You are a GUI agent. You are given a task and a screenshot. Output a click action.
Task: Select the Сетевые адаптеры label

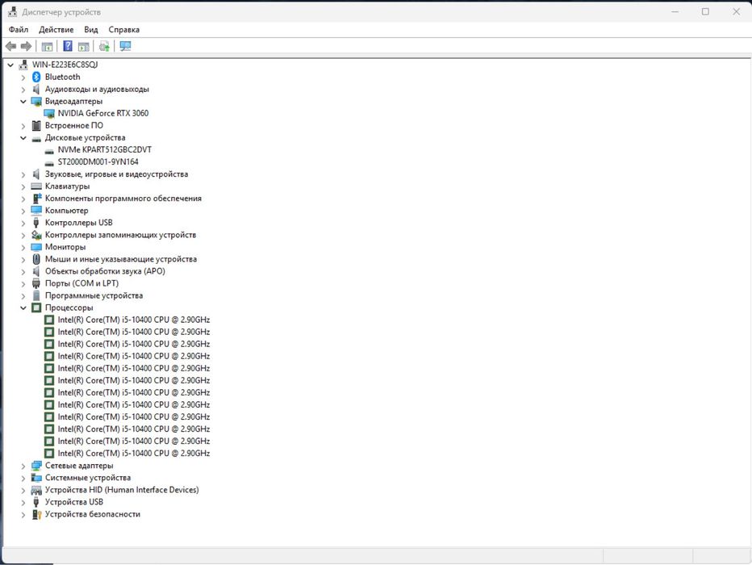(79, 466)
